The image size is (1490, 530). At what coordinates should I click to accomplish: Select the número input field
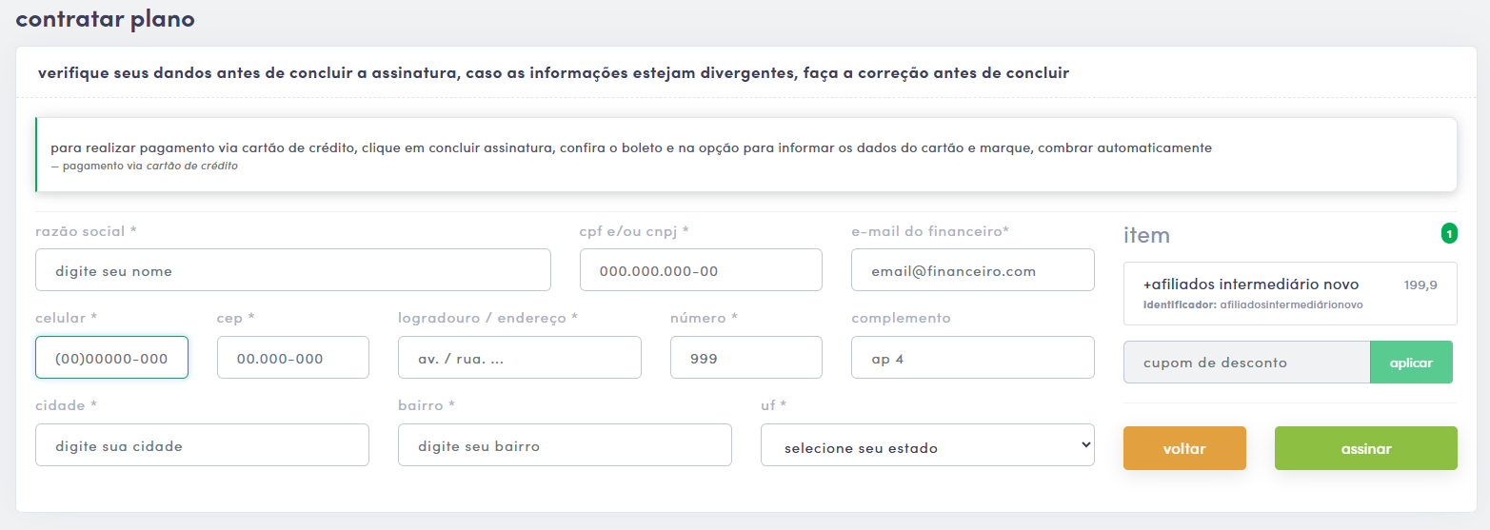click(x=746, y=358)
